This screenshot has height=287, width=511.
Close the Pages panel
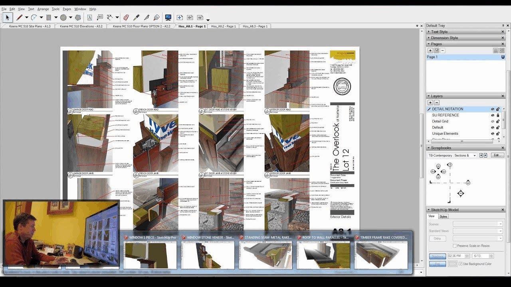click(x=503, y=44)
